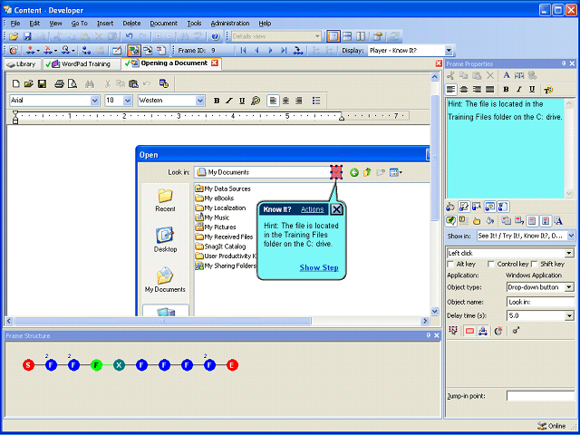Close the Opening a Document tab
The width and height of the screenshot is (580, 435).
[215, 63]
